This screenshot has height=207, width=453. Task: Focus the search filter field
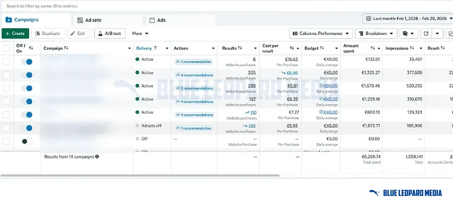(x=226, y=6)
